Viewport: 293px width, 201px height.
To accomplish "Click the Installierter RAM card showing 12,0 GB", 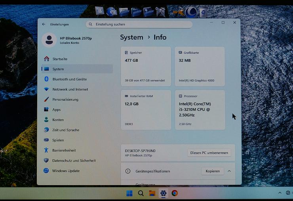I will [x=146, y=110].
